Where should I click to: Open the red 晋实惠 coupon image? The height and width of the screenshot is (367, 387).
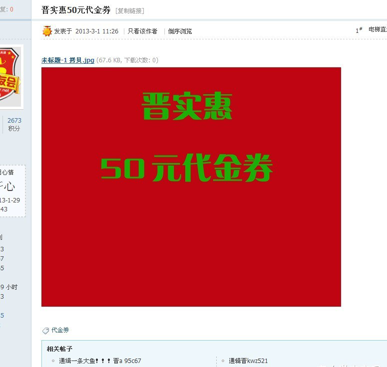point(191,187)
